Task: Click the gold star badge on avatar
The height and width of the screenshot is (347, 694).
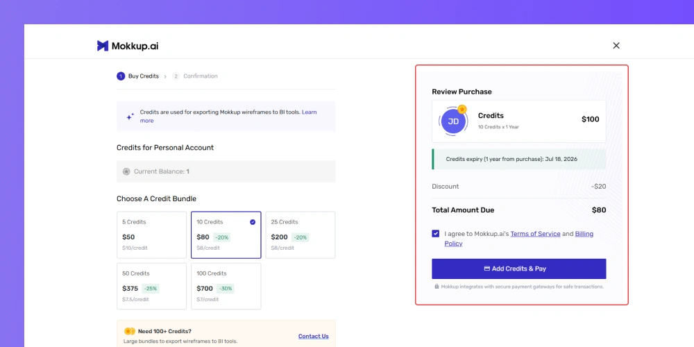Action: point(462,109)
